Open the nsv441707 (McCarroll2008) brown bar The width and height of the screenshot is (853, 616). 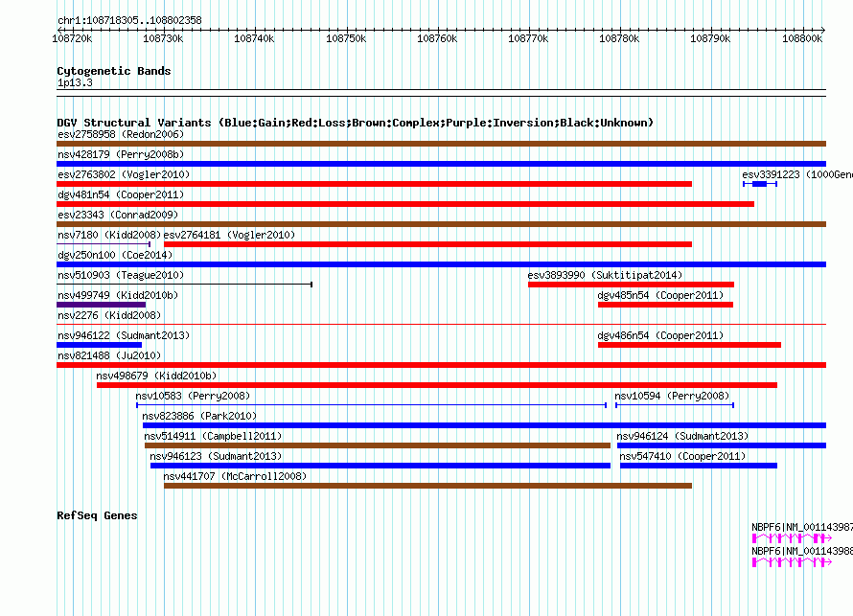tap(427, 486)
